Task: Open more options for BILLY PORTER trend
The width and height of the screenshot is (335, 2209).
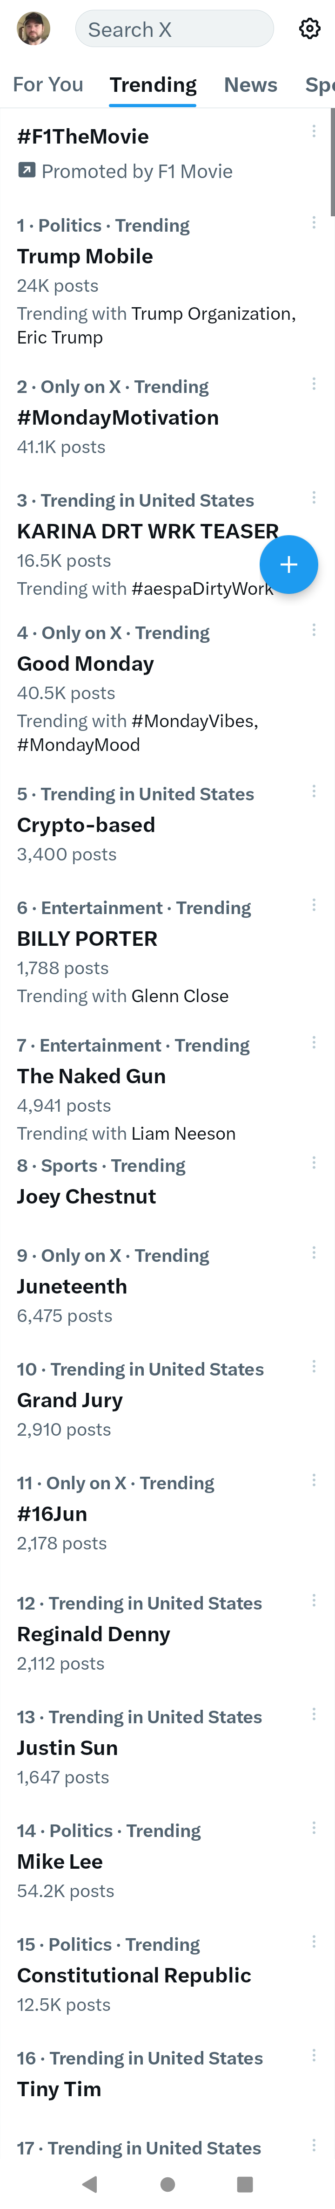Action: (314, 905)
